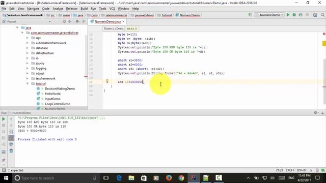Select the NumericDemo.java editor tab

107,21
